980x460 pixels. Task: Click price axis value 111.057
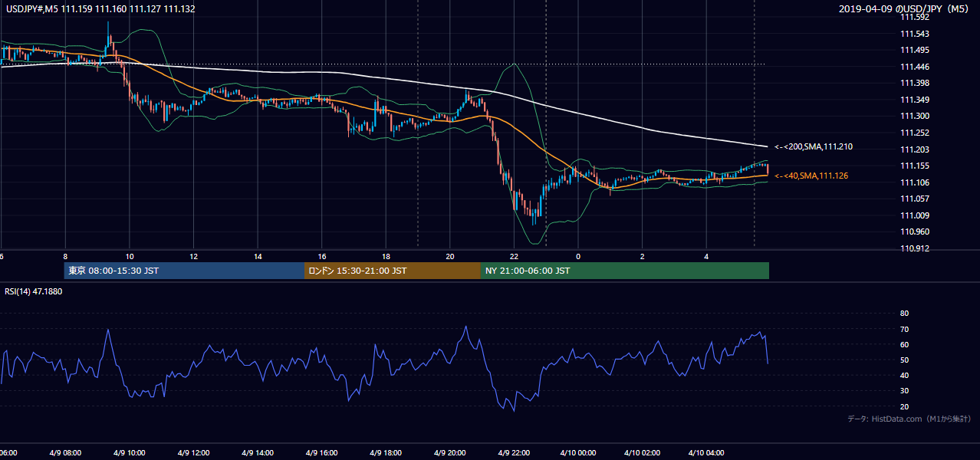[x=914, y=199]
